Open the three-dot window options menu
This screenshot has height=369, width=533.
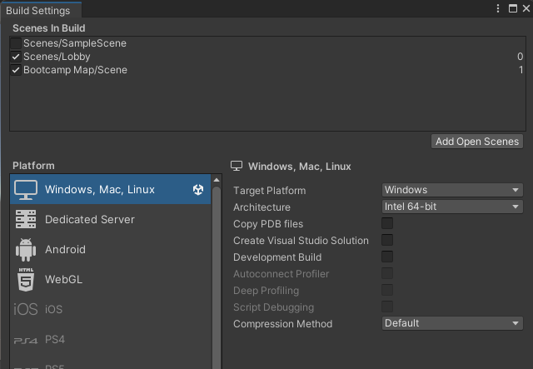point(498,8)
